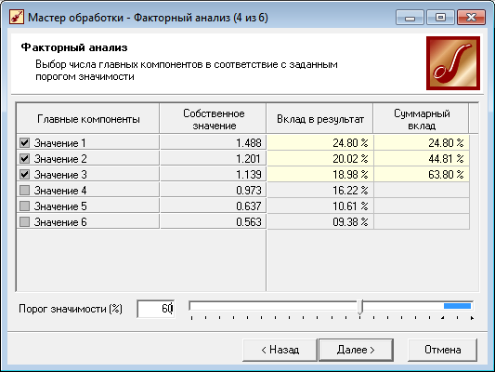
Task: Check the Значение 6 checkbox
Action: tap(25, 221)
